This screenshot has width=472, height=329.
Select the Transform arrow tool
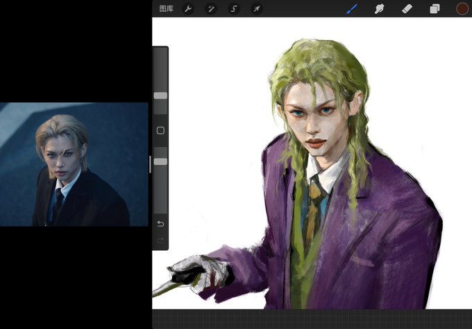click(x=257, y=9)
